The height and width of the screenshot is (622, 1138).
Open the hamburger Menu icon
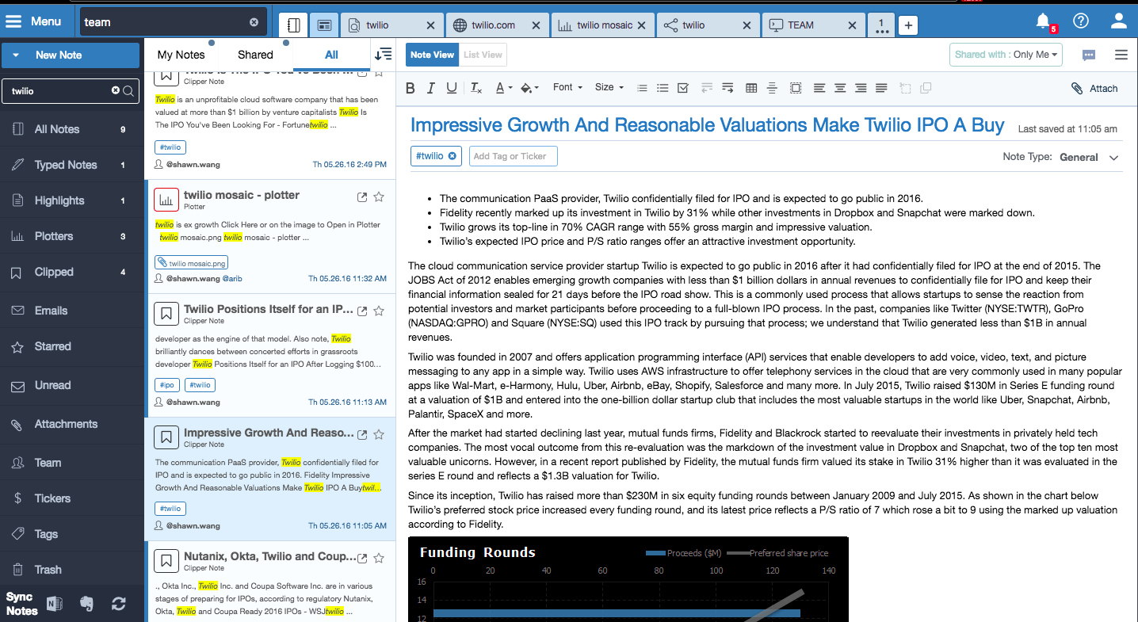coord(13,21)
